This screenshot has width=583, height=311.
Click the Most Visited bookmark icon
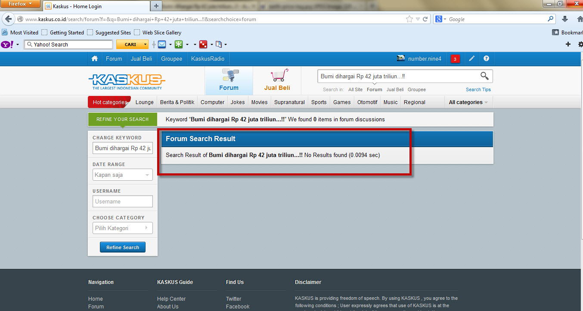[x=4, y=32]
